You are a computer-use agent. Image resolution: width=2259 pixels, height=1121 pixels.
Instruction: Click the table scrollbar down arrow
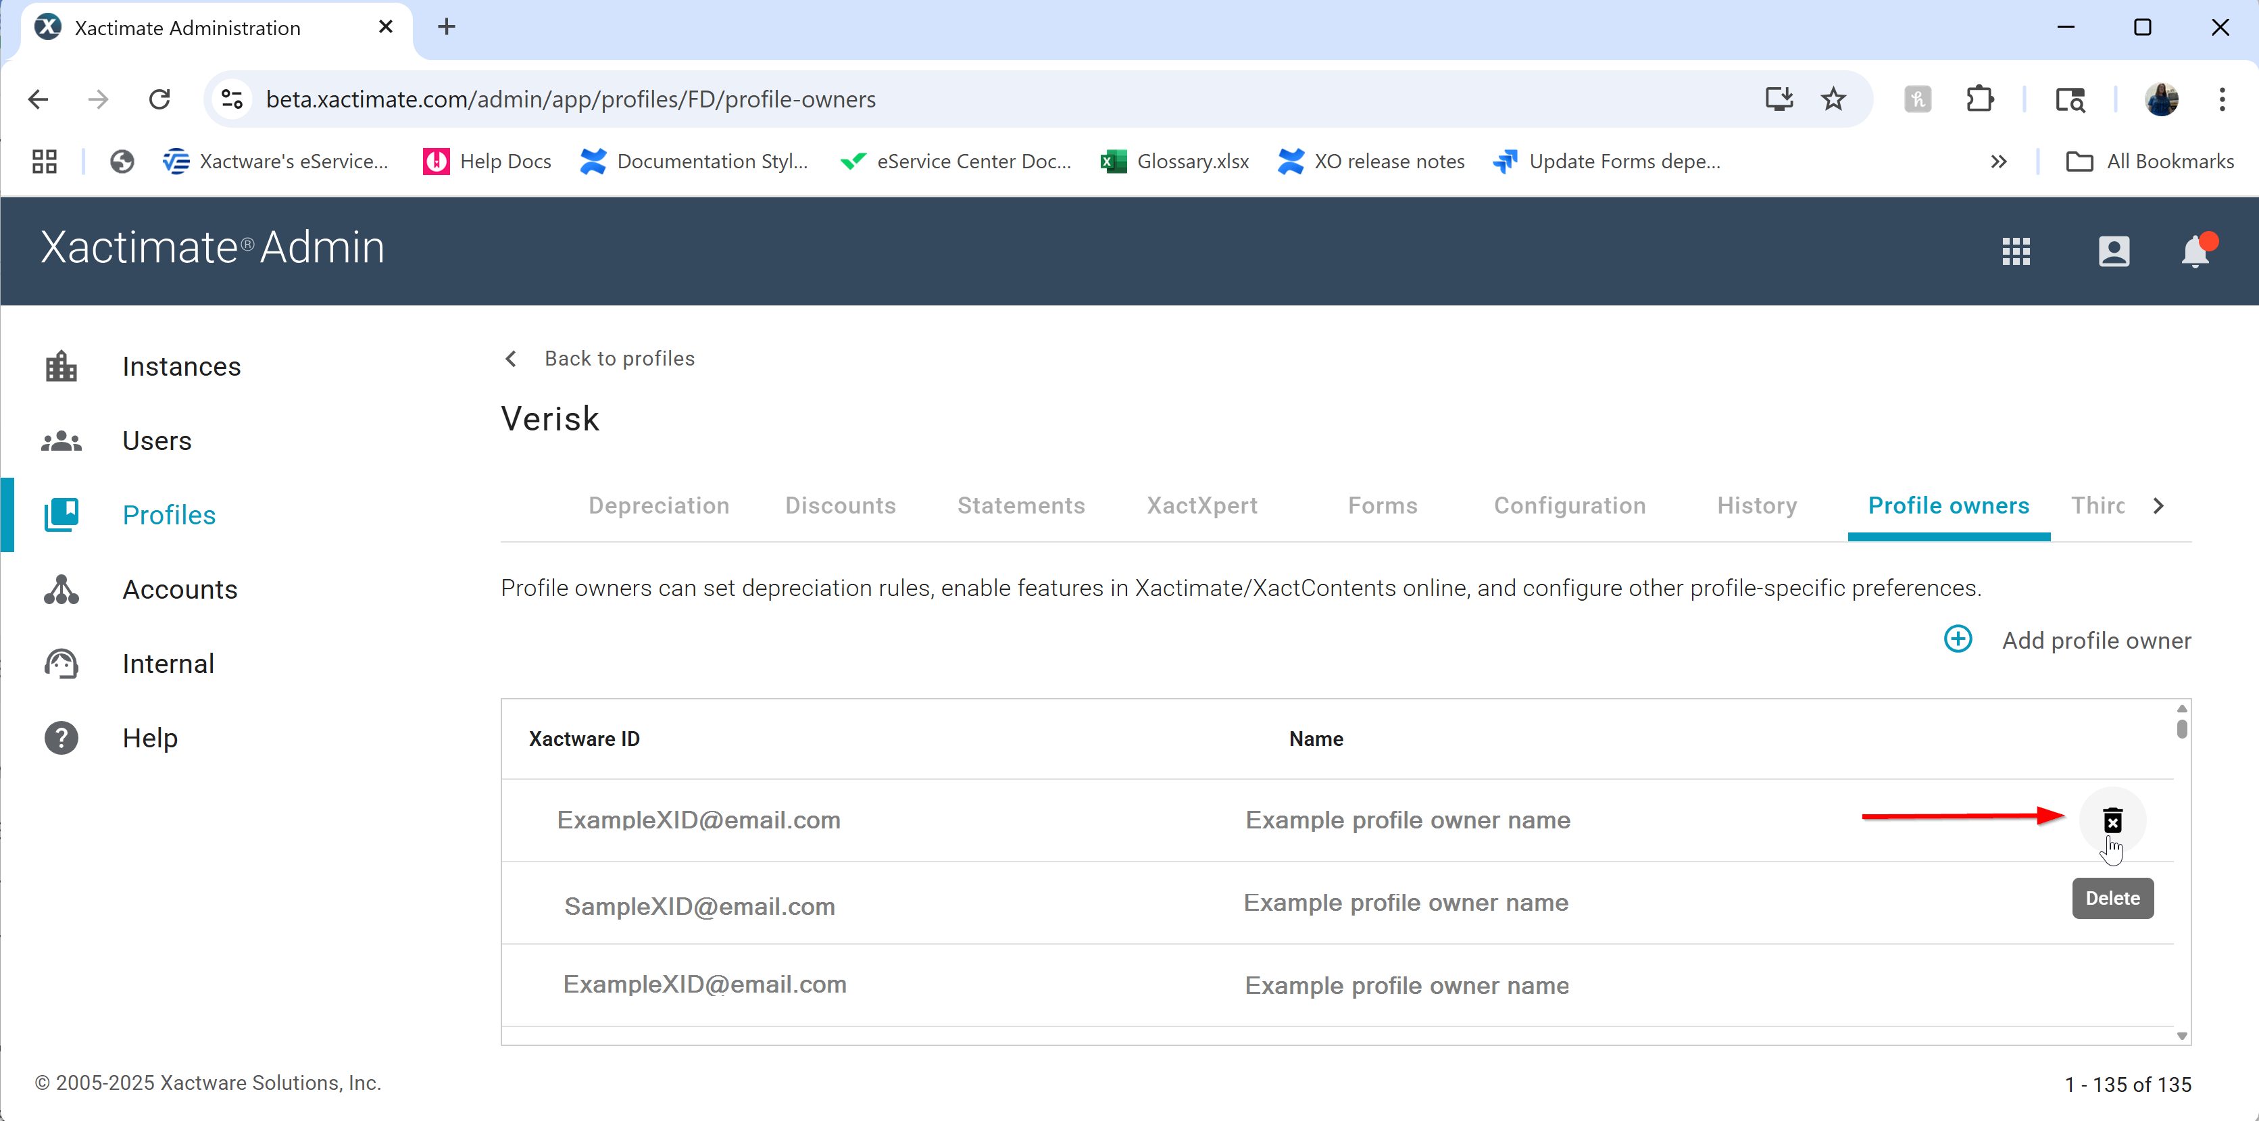tap(2182, 1036)
